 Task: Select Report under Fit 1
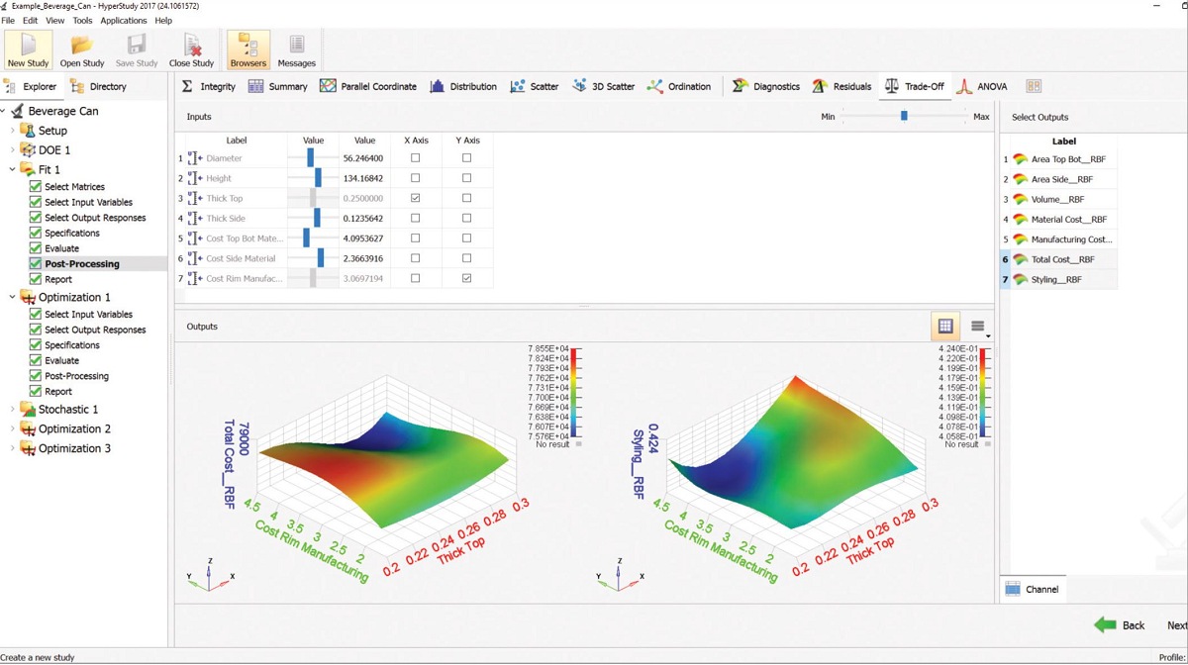pyautogui.click(x=58, y=280)
